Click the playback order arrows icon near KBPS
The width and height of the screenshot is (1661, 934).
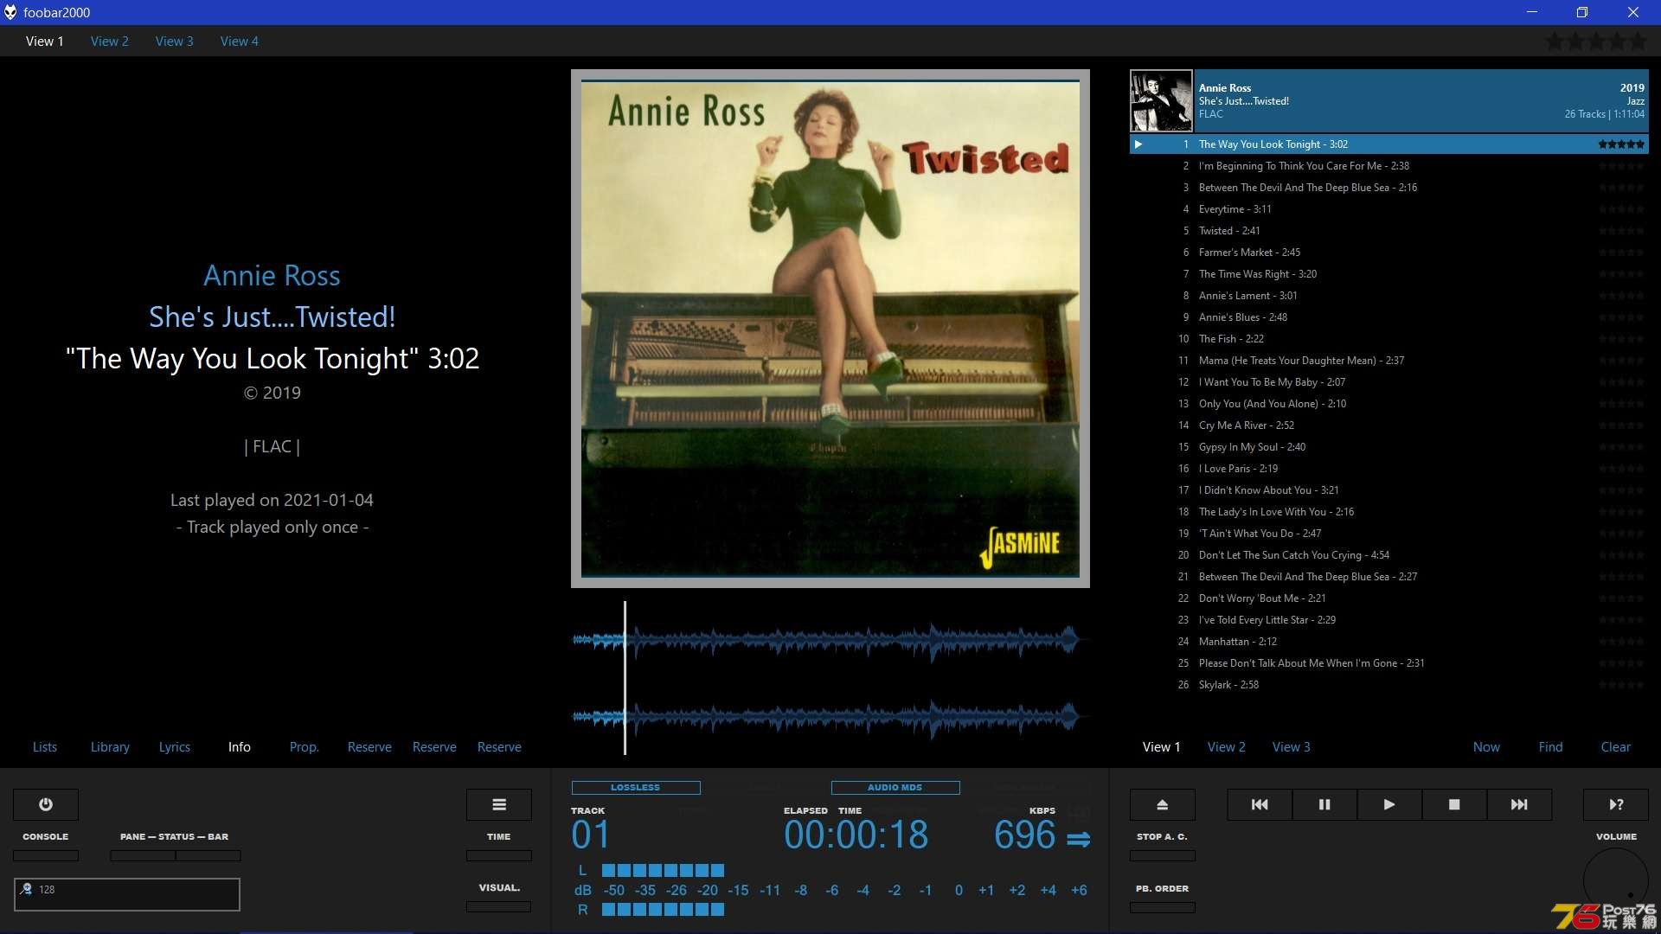coord(1079,839)
